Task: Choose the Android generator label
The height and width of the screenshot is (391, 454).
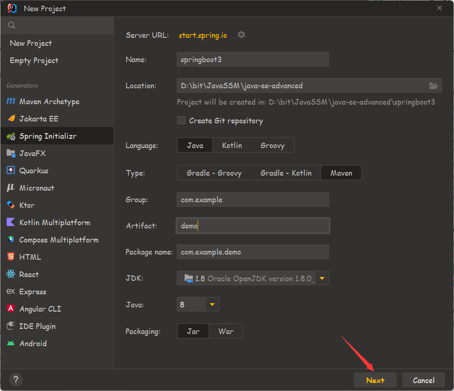Action: coord(33,343)
